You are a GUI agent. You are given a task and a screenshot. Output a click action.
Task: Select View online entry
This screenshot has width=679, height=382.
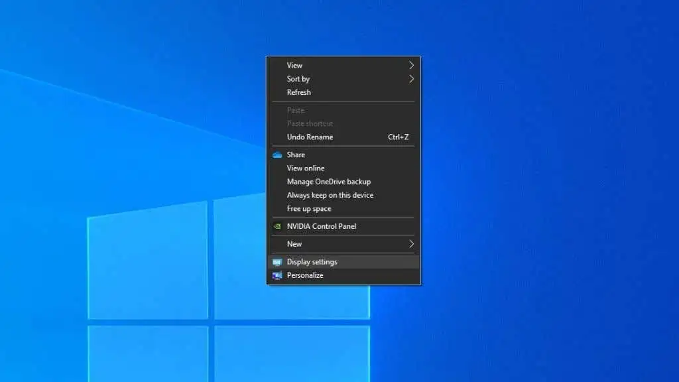click(343, 168)
